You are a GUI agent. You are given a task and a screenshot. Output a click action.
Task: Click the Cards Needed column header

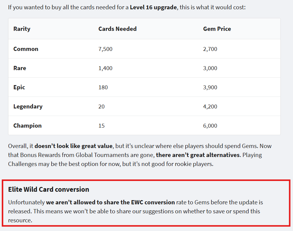117,29
